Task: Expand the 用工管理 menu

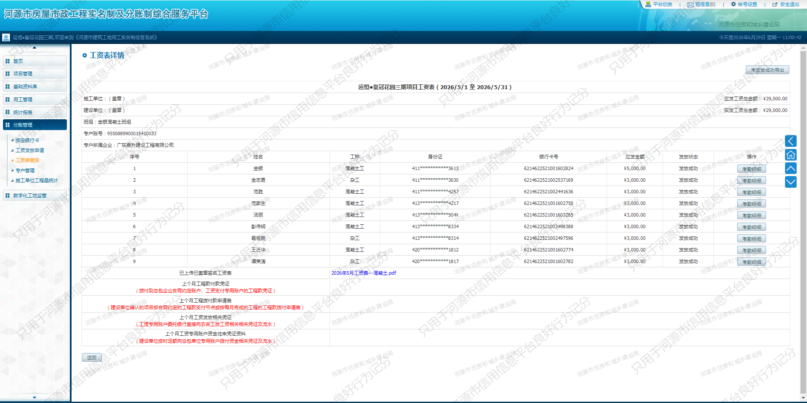Action: [35, 99]
